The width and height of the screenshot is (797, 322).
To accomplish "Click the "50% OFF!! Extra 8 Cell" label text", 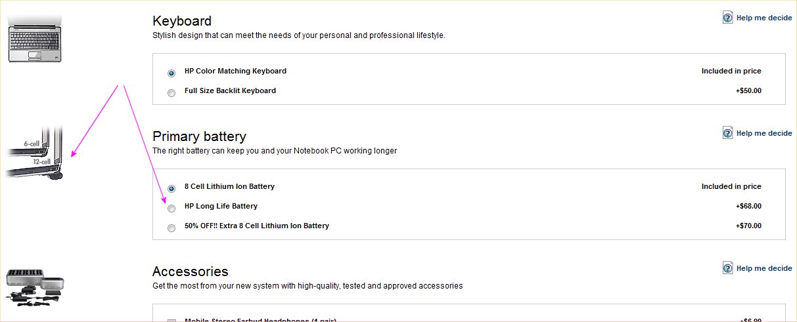I will pos(256,226).
